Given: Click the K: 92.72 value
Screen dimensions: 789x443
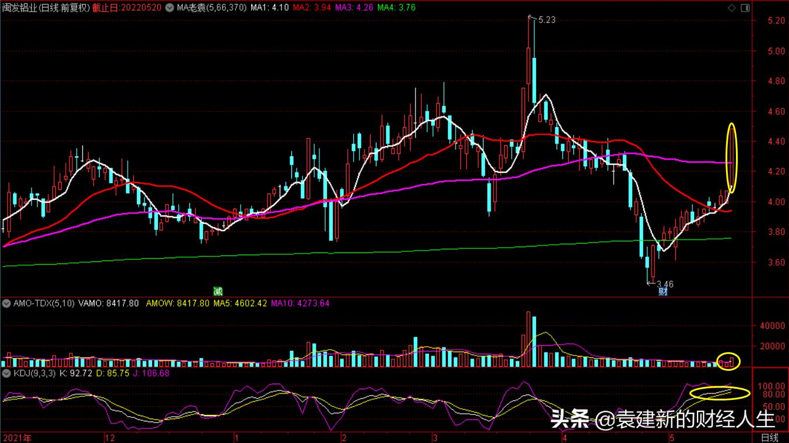Looking at the screenshot, I should [x=76, y=373].
